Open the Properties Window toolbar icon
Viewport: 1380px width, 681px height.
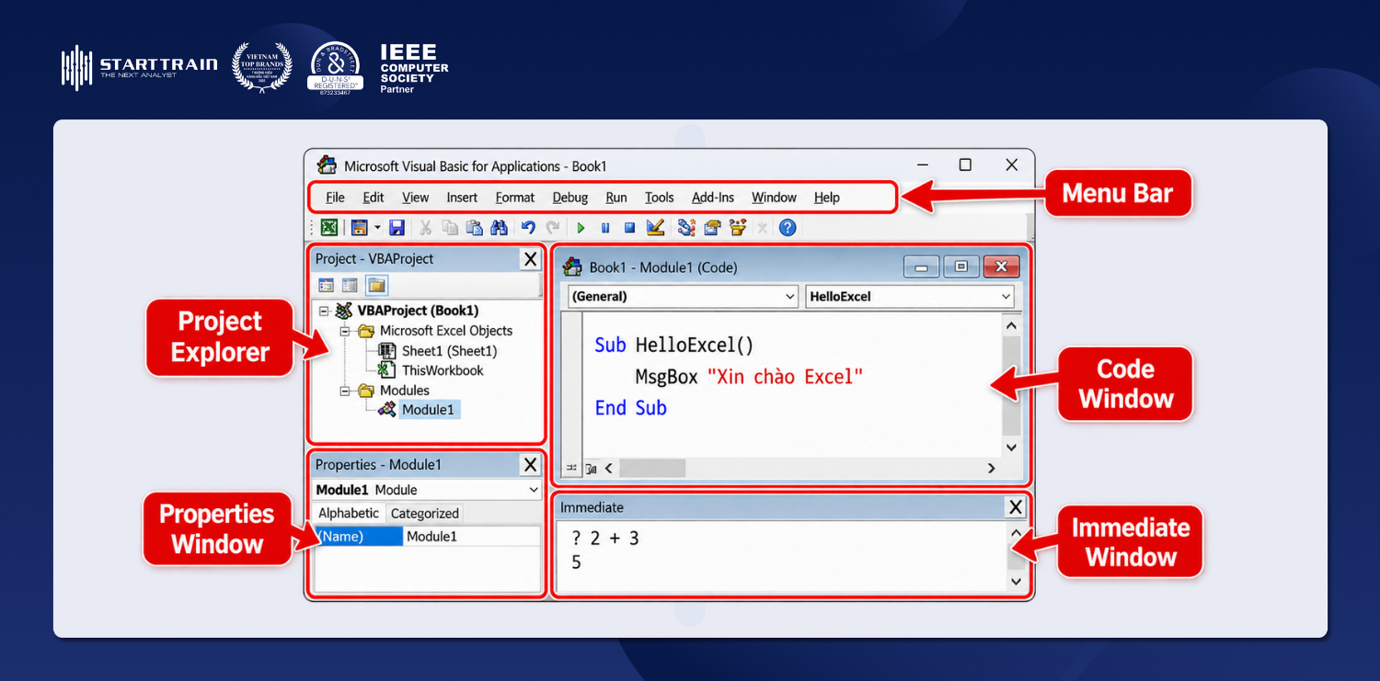712,227
